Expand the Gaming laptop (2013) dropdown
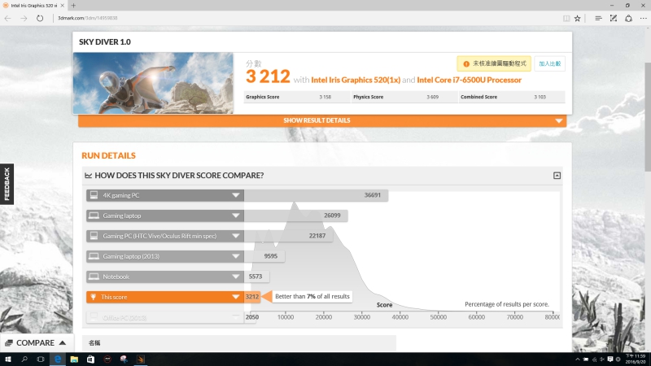 click(x=235, y=256)
